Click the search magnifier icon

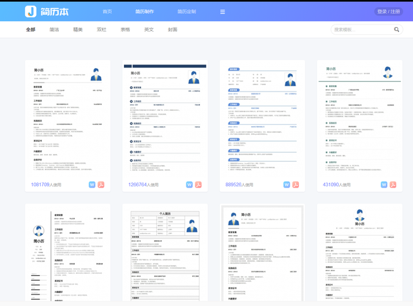(x=396, y=30)
